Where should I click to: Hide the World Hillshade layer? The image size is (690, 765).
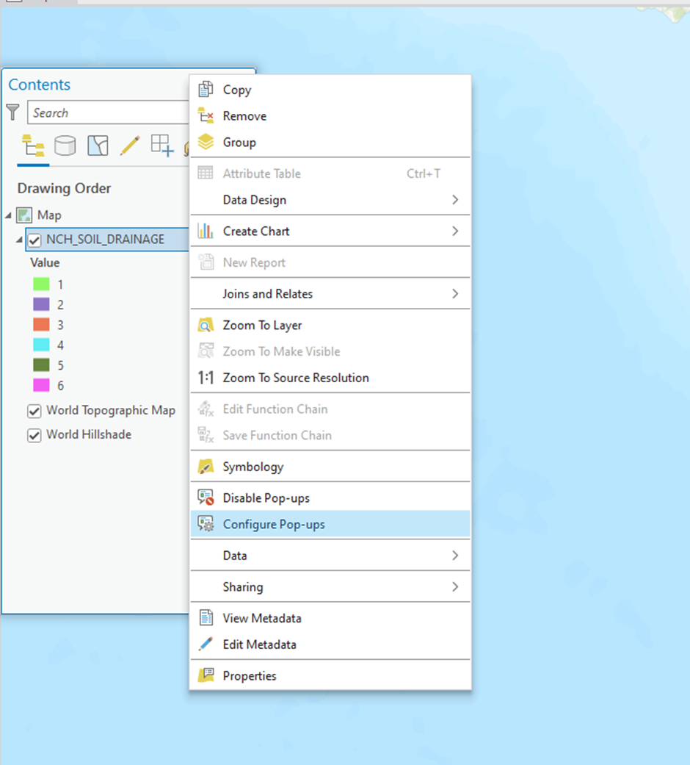[34, 434]
